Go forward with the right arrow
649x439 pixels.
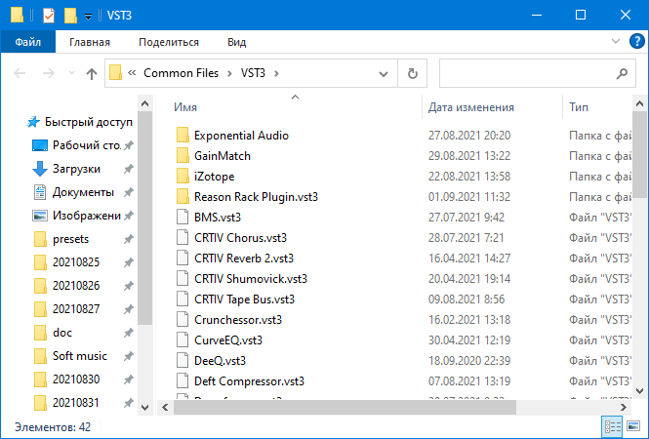pyautogui.click(x=49, y=73)
